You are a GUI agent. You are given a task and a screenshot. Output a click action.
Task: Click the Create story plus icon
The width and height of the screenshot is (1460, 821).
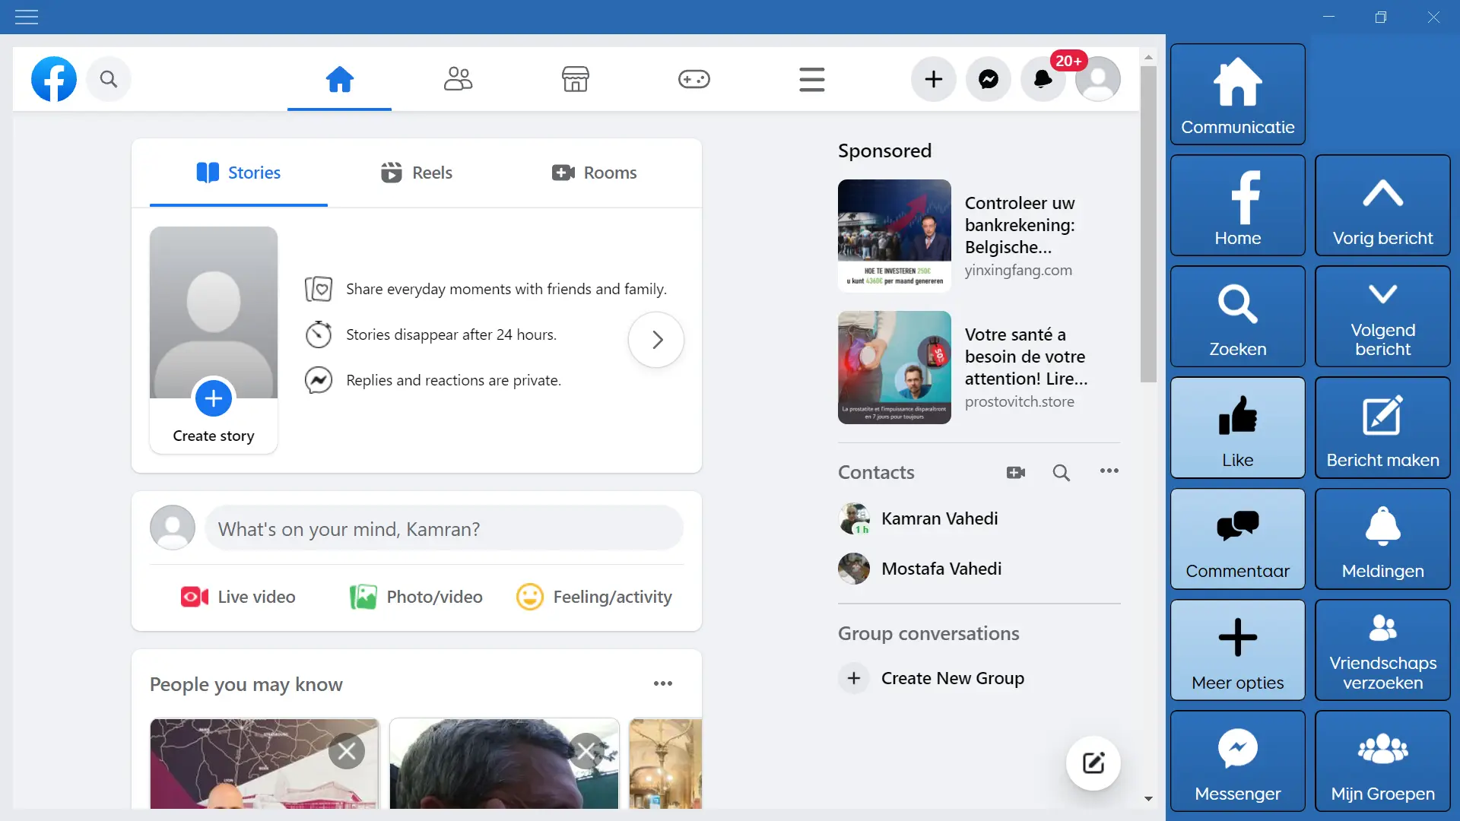[214, 398]
